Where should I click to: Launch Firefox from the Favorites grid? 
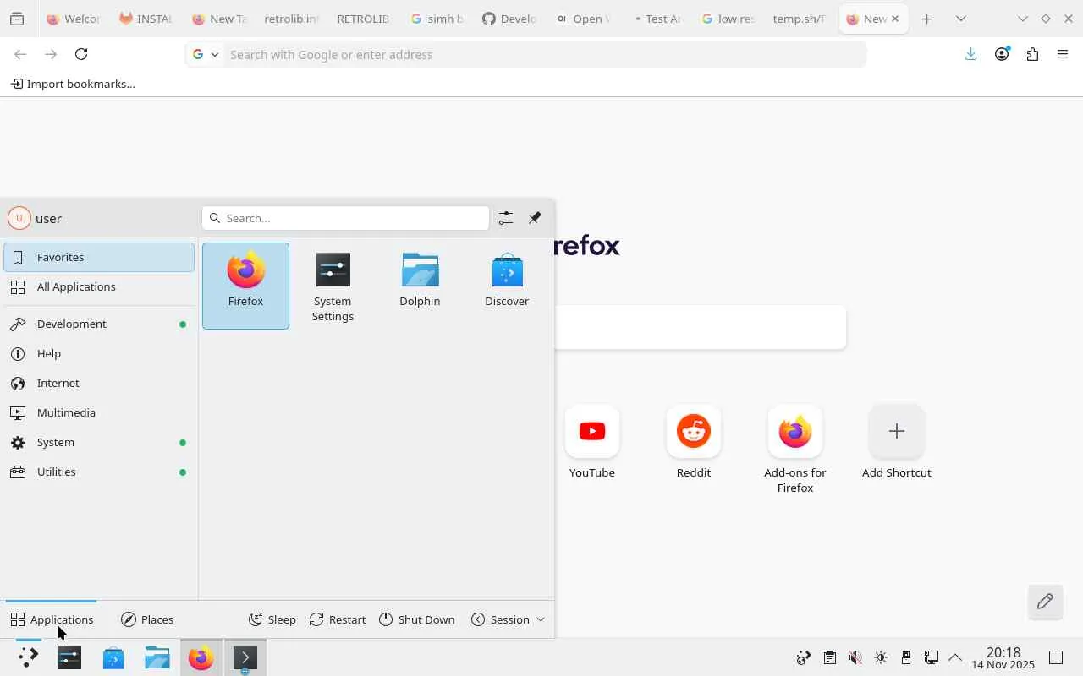245,286
